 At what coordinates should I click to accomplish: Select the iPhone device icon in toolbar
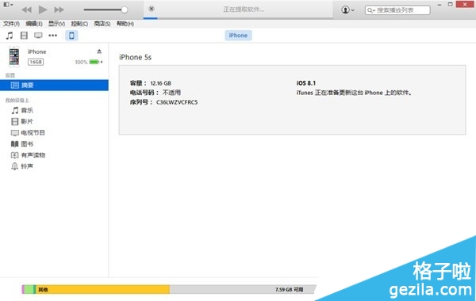tap(71, 36)
